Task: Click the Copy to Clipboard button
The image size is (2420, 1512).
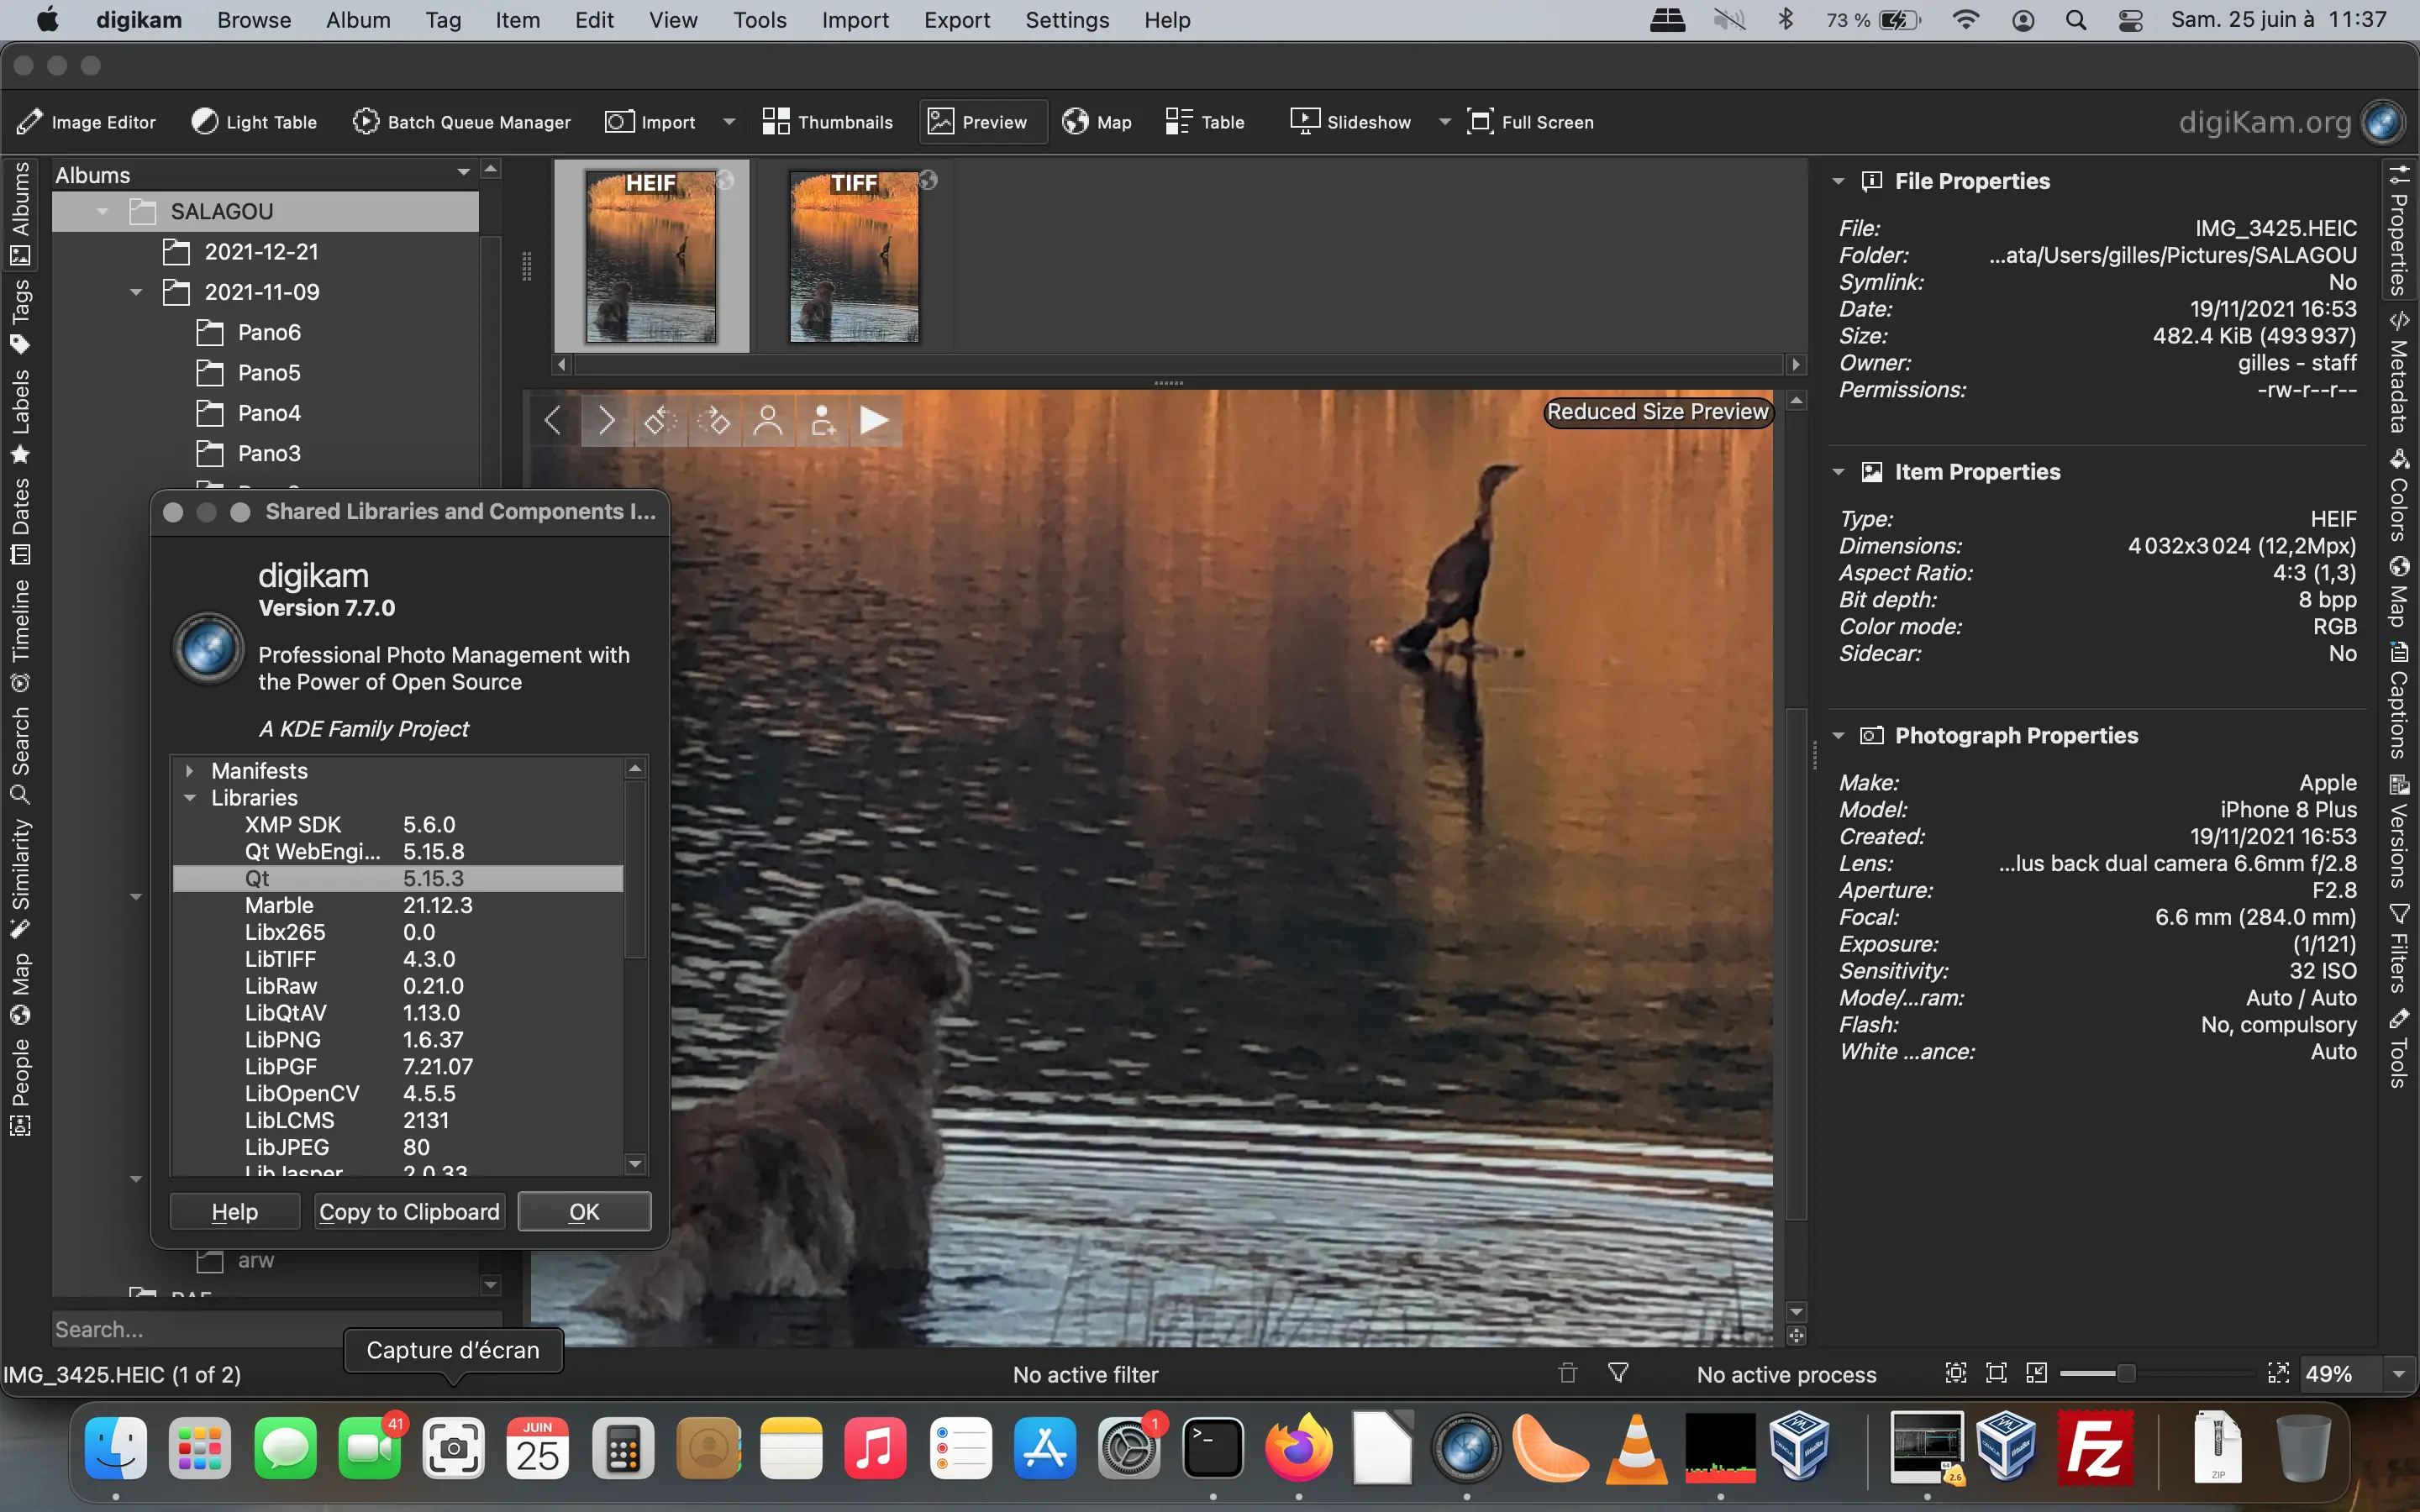Action: pyautogui.click(x=408, y=1211)
